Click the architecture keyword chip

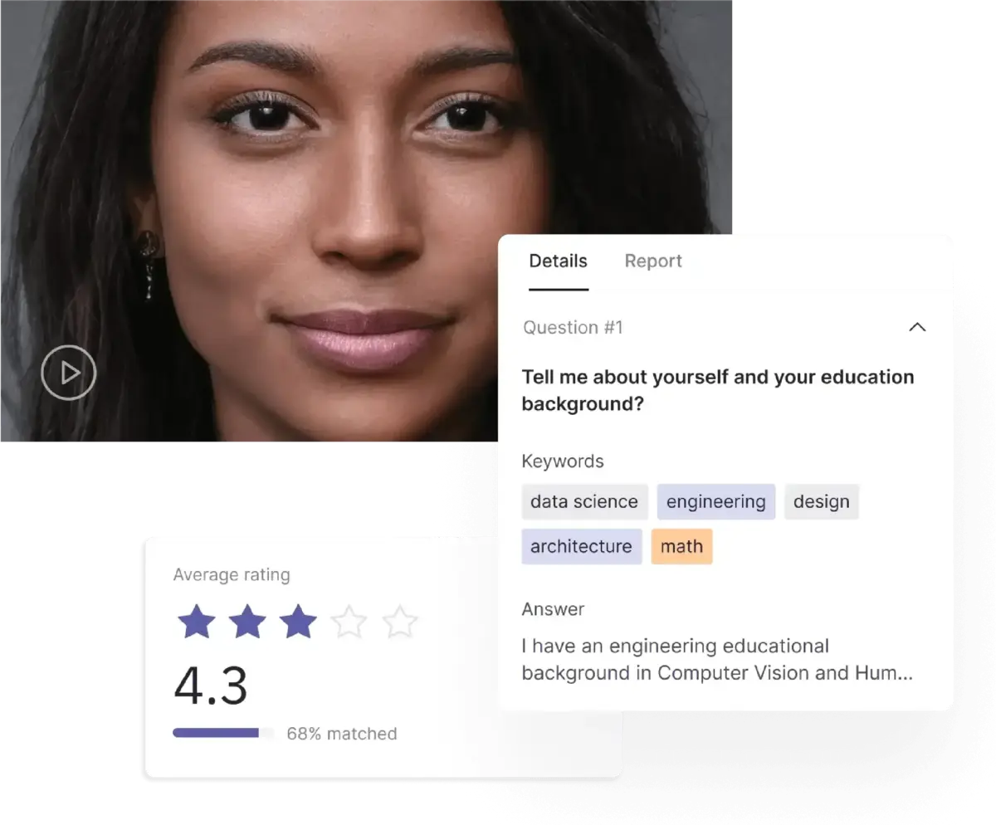point(581,546)
